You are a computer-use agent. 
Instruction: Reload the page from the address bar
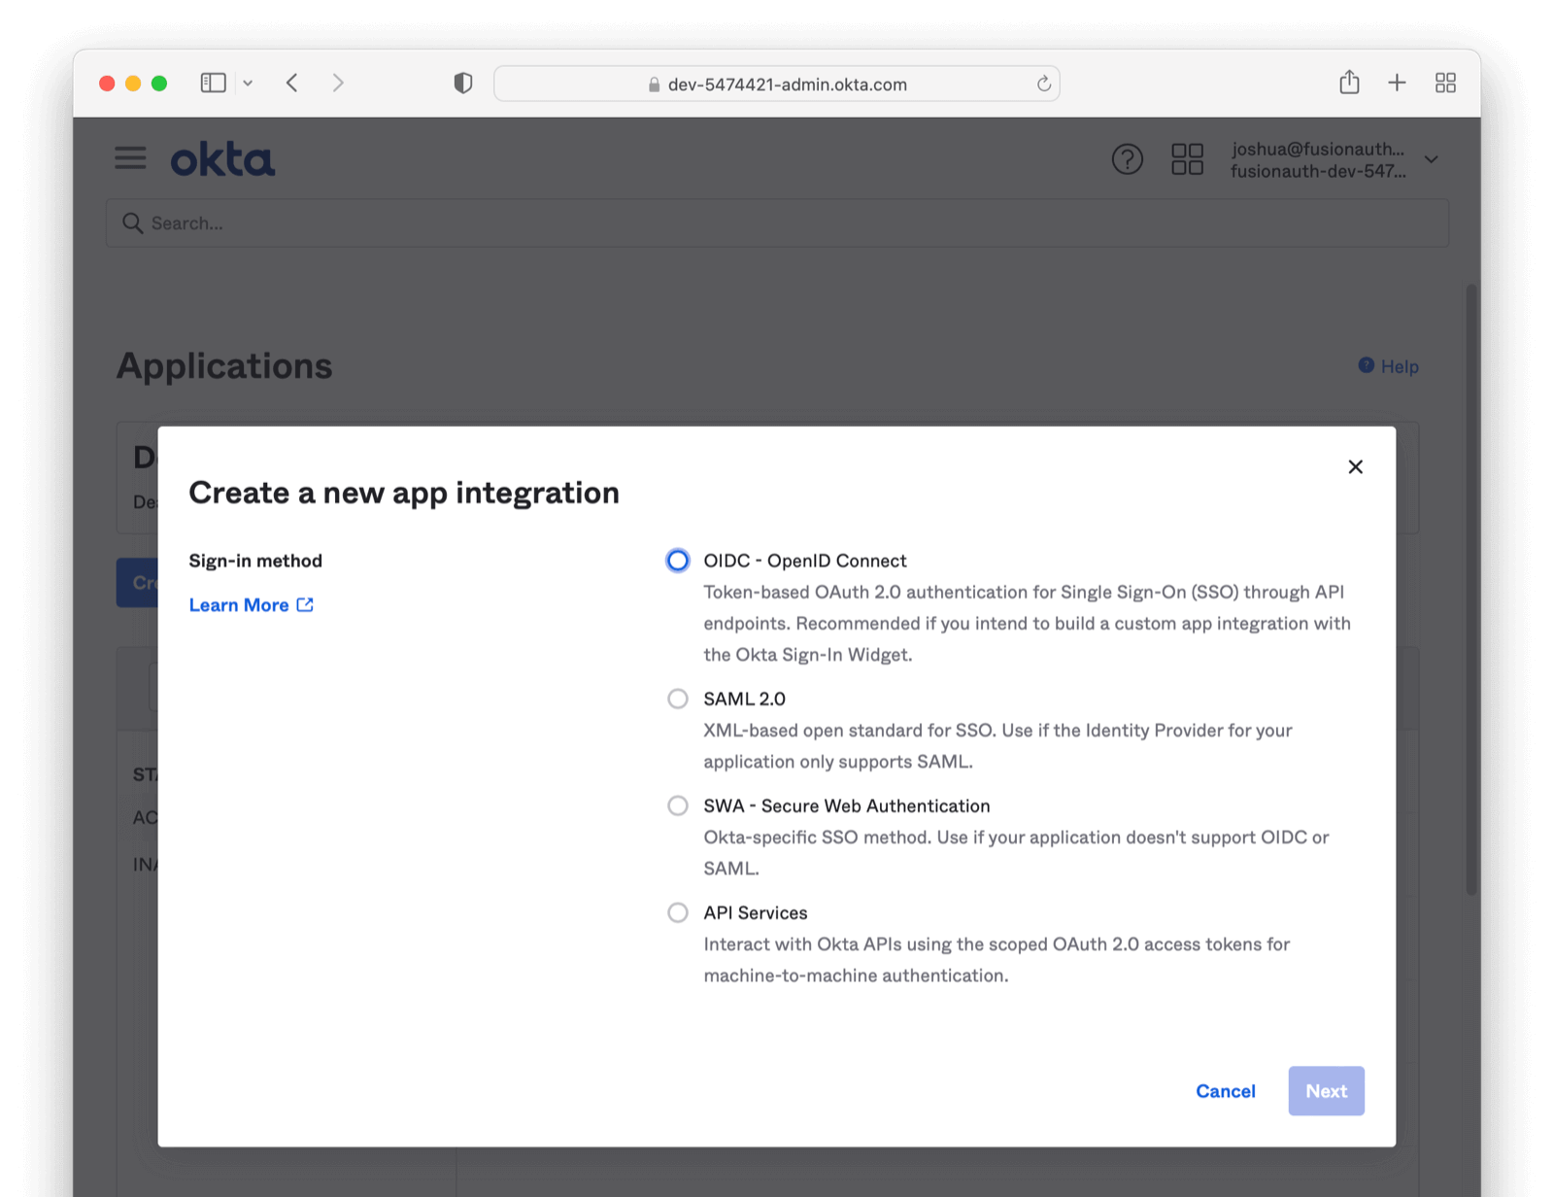1043,85
